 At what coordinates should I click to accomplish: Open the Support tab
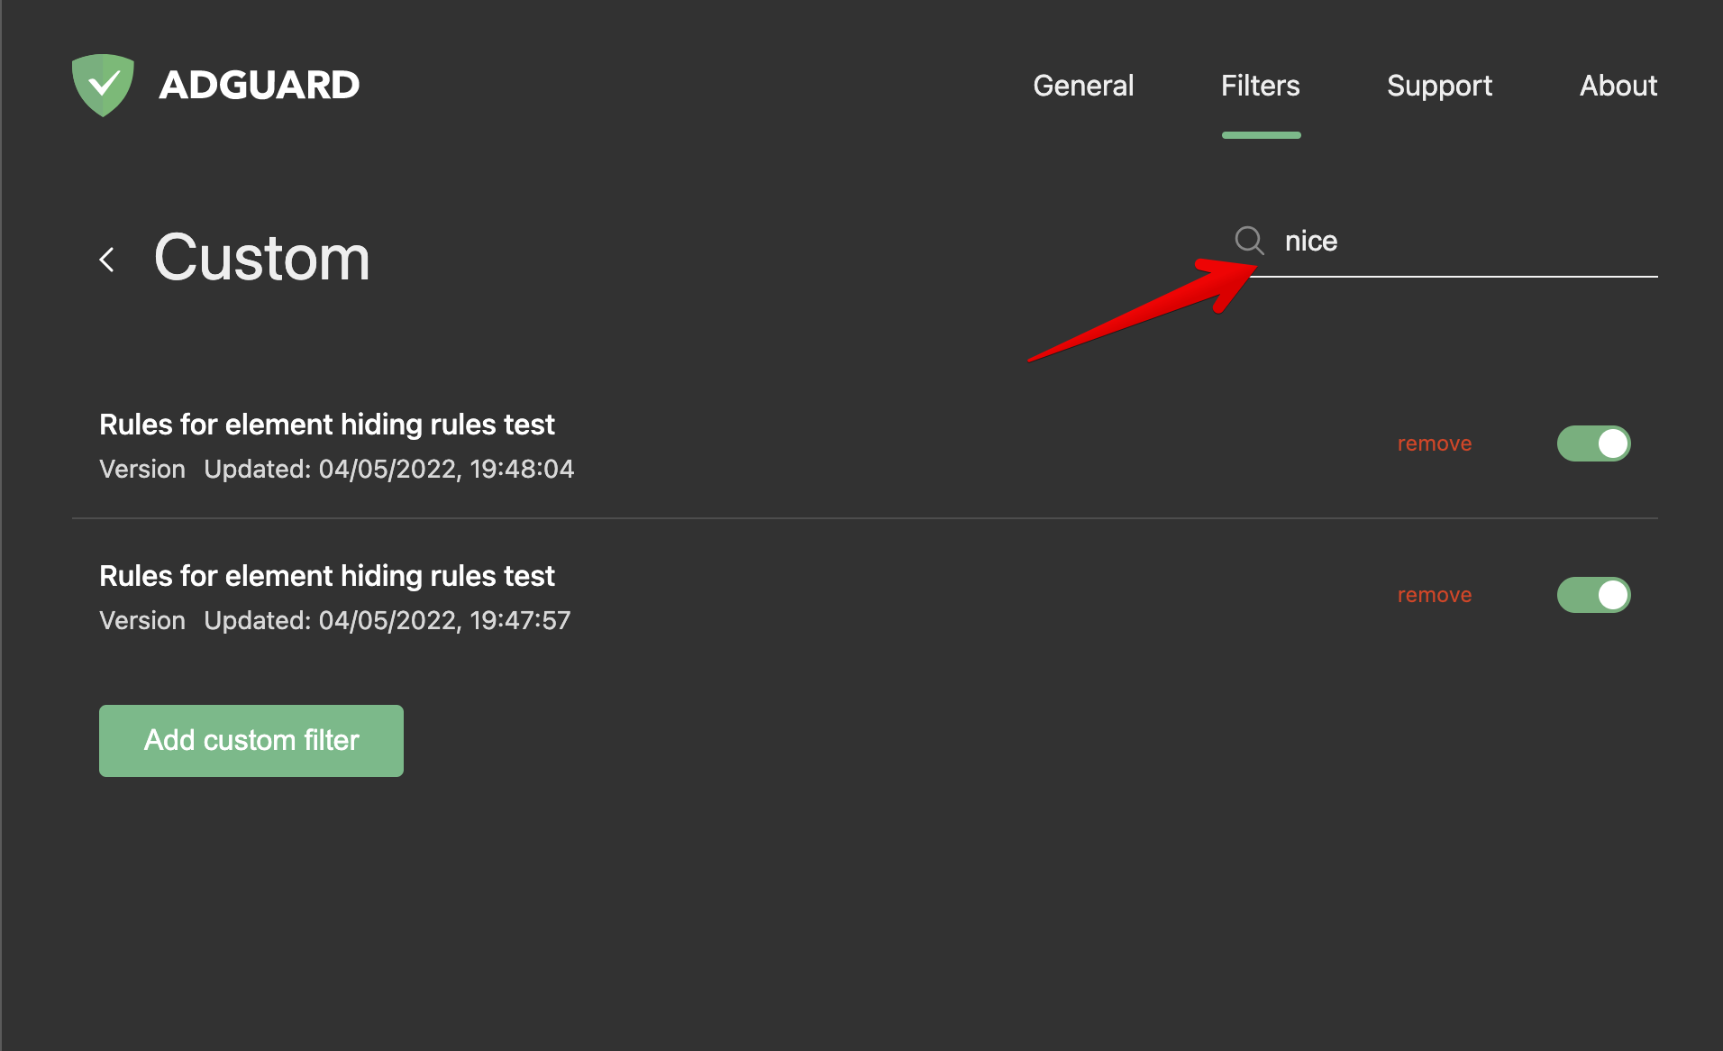pos(1439,86)
